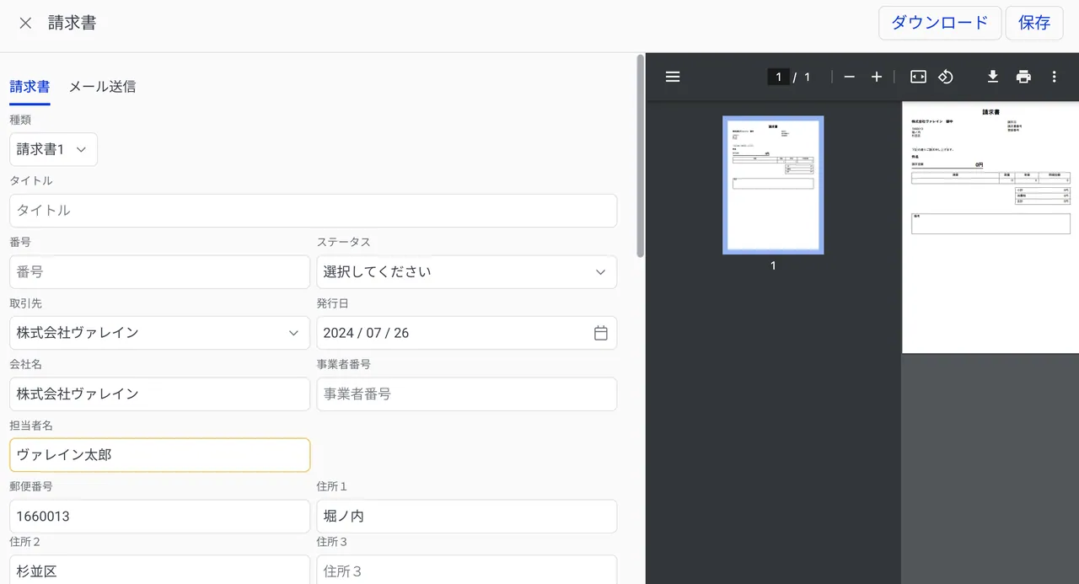Image resolution: width=1079 pixels, height=584 pixels.
Task: Rotate the PDF with the rotate icon
Action: pyautogui.click(x=946, y=77)
